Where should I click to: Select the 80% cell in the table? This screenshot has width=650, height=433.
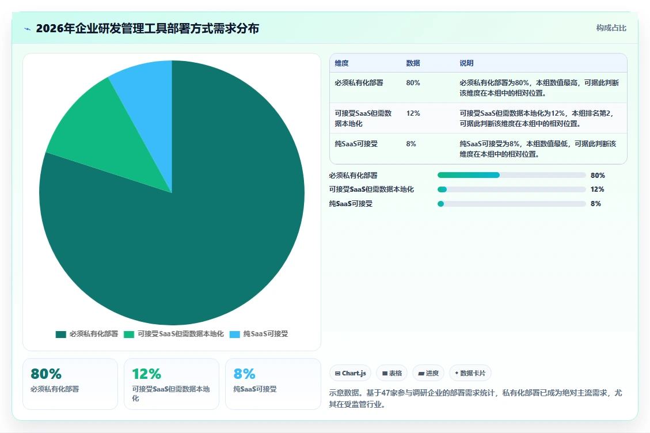pos(413,82)
